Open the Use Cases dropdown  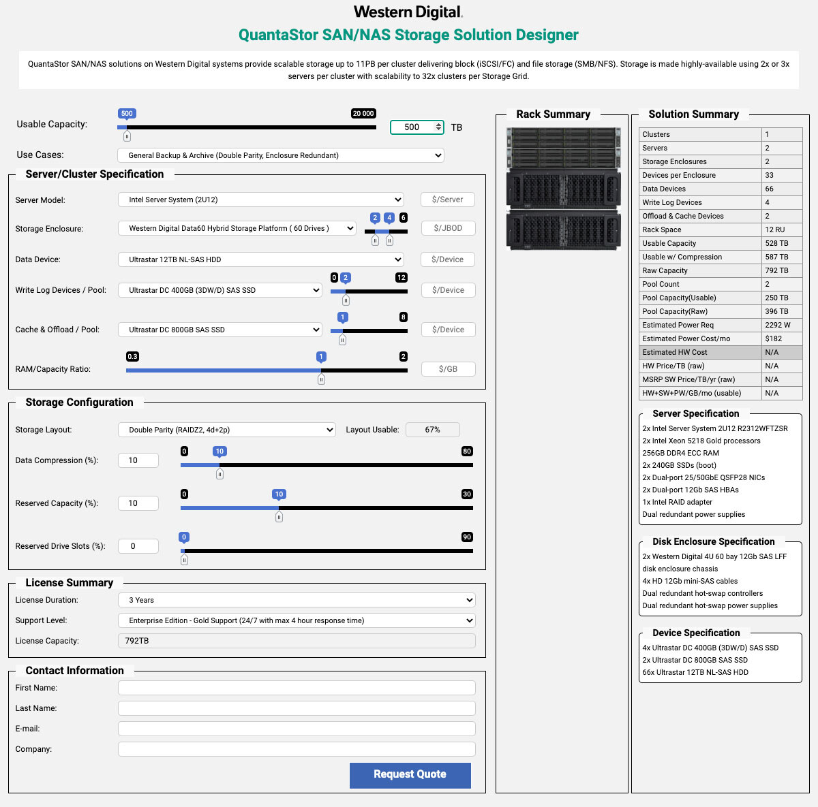coord(281,155)
